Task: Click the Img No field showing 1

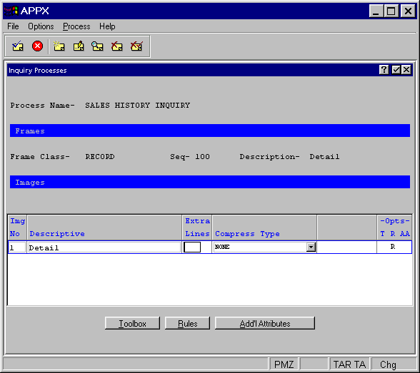Action: click(x=17, y=247)
